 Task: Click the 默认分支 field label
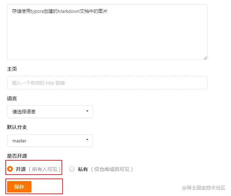pyautogui.click(x=17, y=127)
